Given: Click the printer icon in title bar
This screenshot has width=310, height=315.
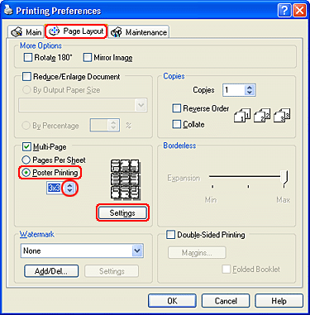Looking at the screenshot, I should [8, 10].
